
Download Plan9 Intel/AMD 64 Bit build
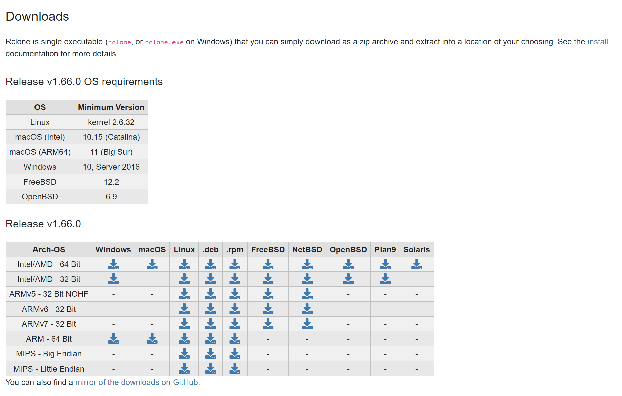pyautogui.click(x=385, y=264)
